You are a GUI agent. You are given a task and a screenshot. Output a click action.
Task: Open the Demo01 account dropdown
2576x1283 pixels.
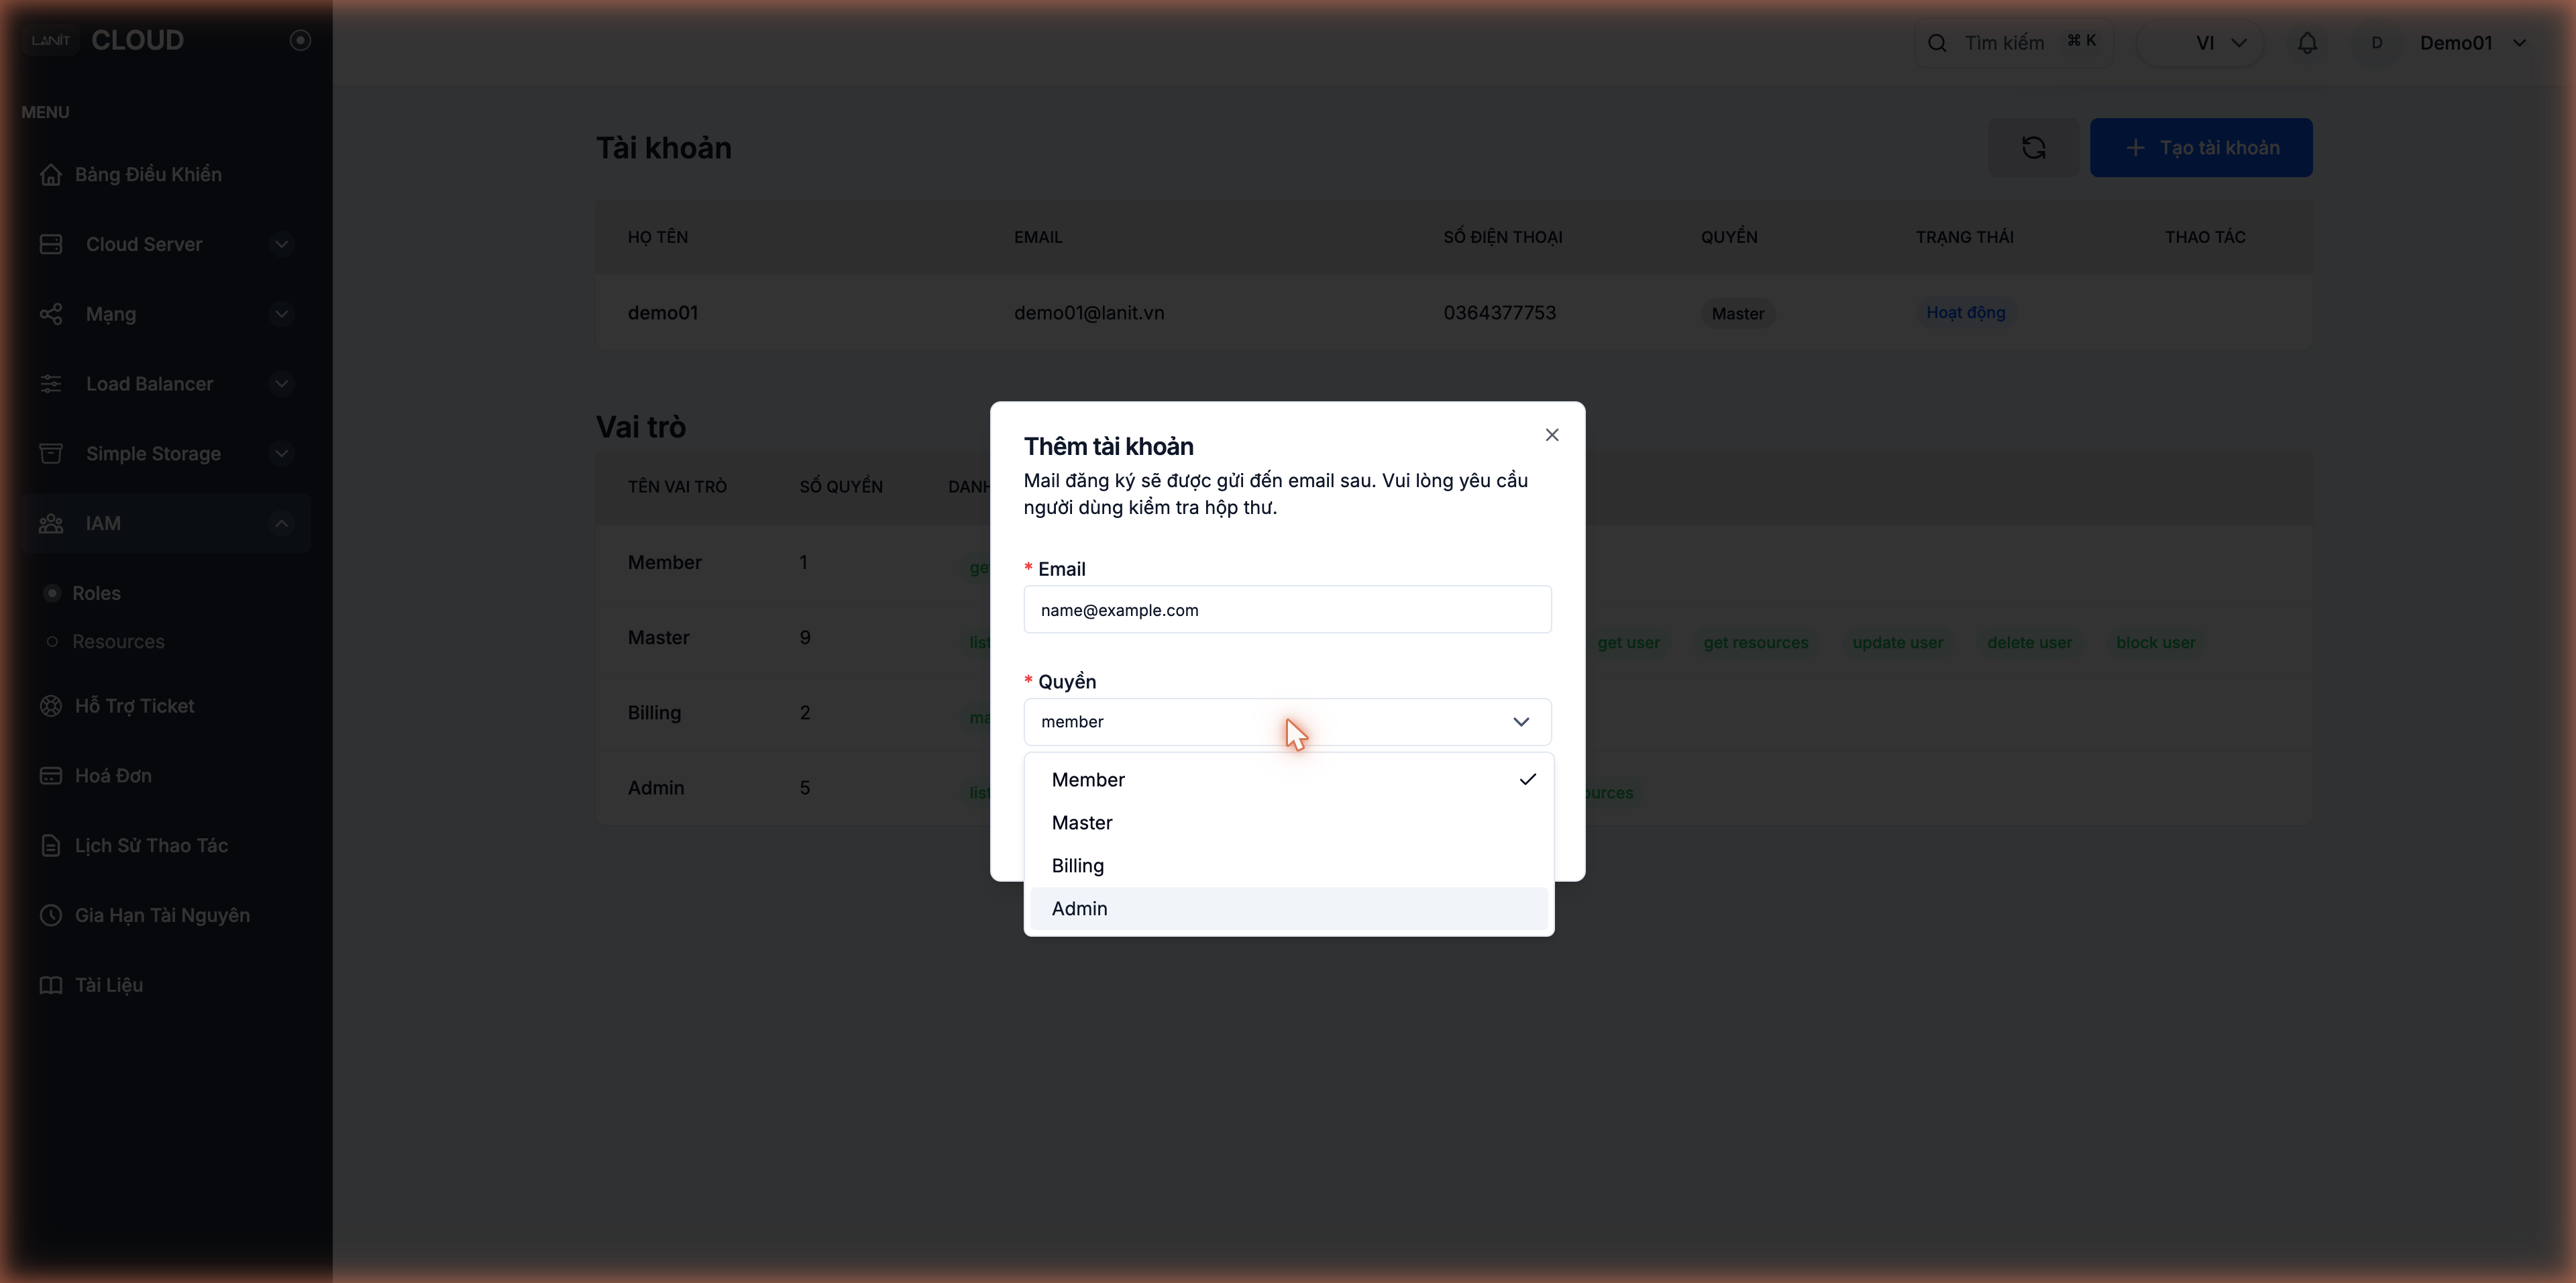[2474, 43]
